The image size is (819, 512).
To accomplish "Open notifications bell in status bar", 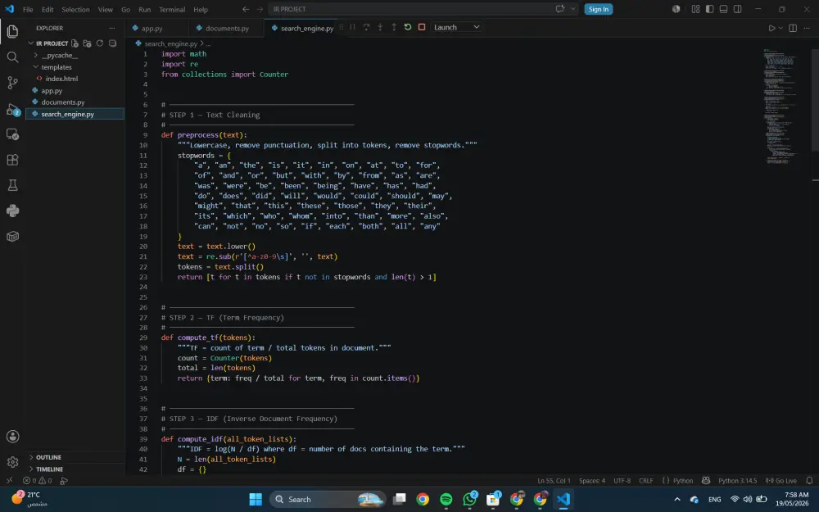I will pos(809,481).
